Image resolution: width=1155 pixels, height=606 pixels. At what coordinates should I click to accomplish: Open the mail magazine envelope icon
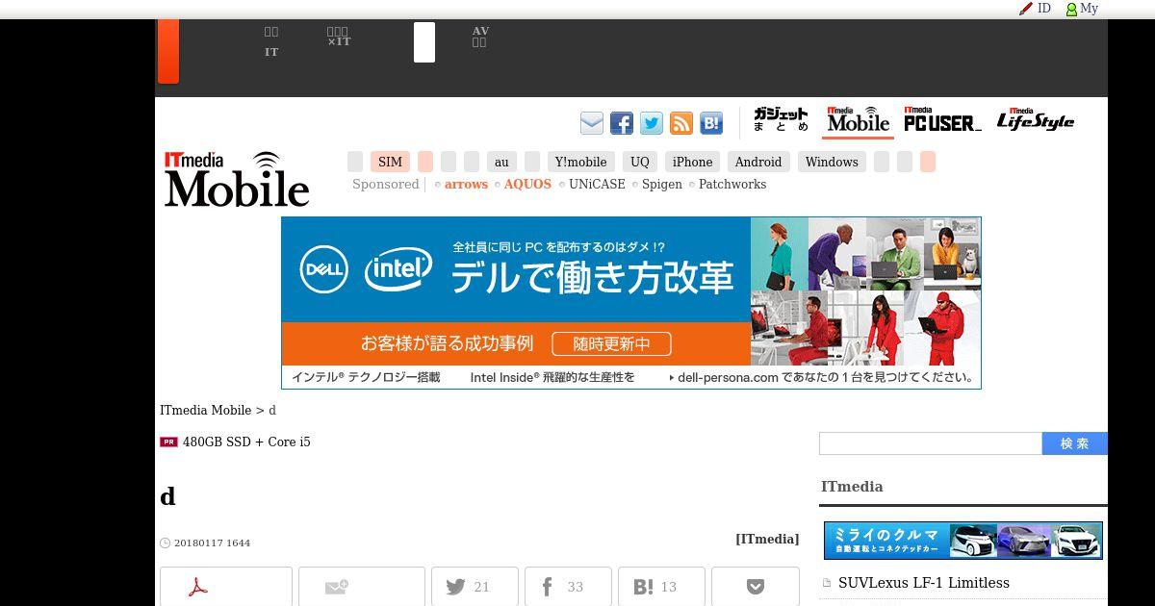click(x=592, y=123)
